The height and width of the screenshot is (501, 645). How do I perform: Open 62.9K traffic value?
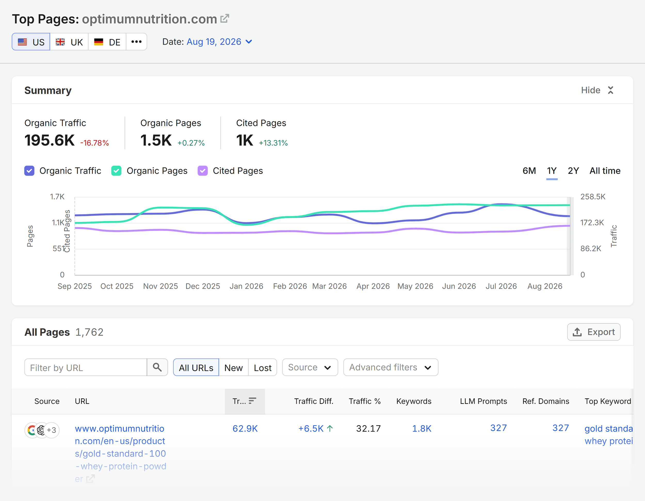245,428
